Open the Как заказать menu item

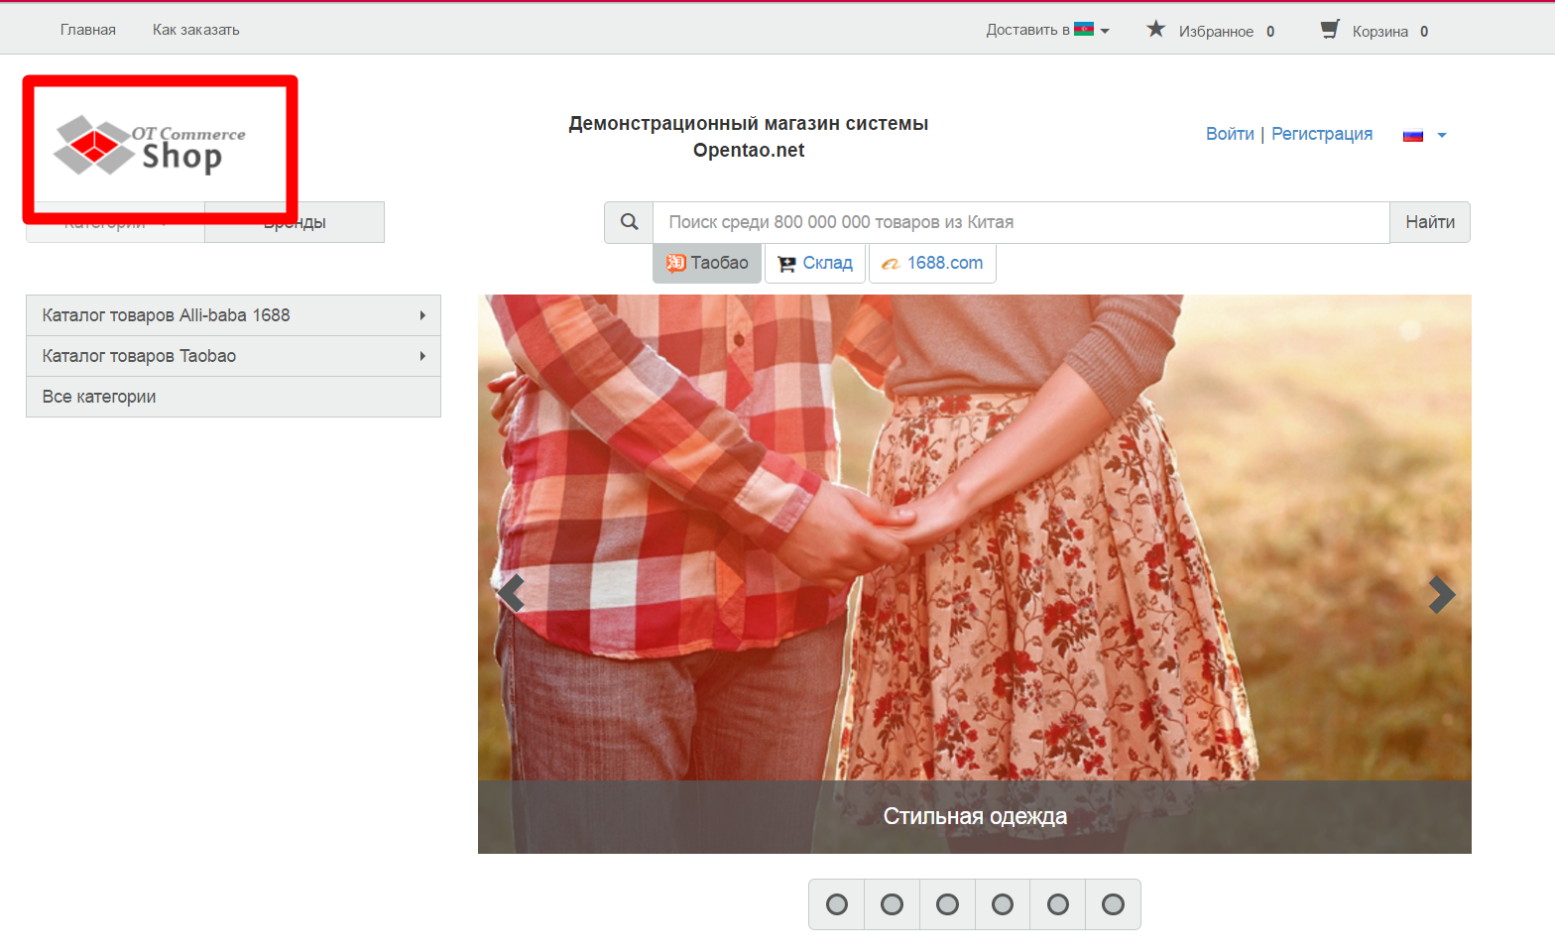point(195,30)
